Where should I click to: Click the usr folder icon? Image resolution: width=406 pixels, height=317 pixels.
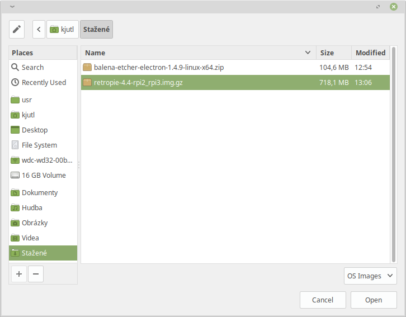pos(15,100)
